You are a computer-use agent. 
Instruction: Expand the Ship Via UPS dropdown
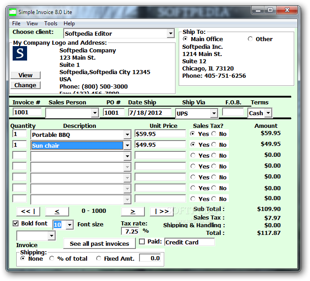(x=214, y=113)
